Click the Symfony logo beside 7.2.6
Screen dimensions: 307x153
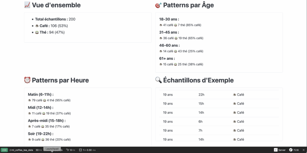[291, 150]
